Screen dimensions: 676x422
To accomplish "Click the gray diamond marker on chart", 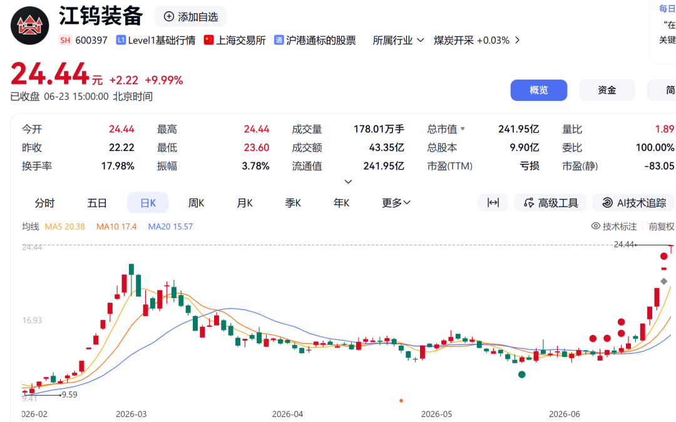I will pyautogui.click(x=664, y=281).
